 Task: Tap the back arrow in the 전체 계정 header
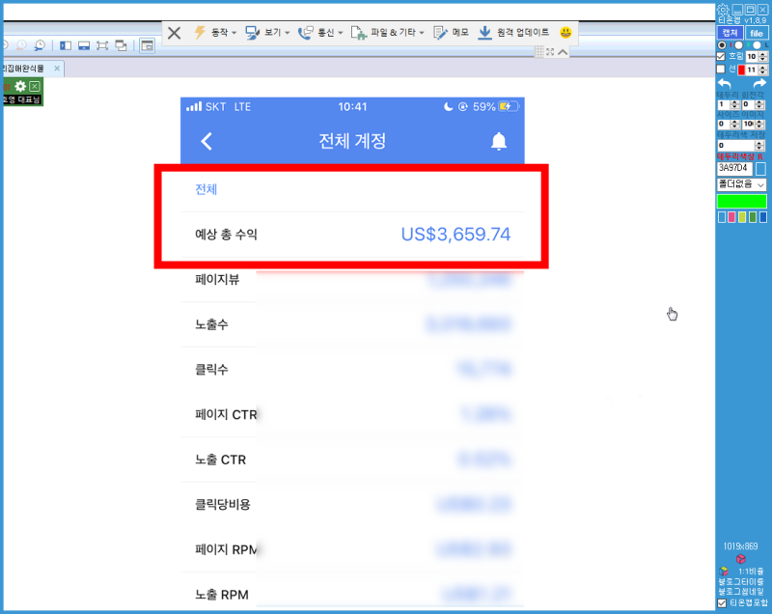tap(207, 141)
